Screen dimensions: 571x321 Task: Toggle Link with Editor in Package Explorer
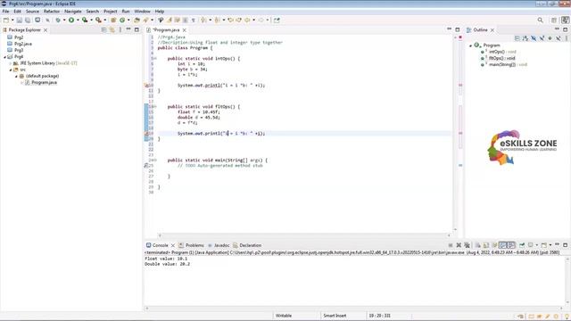(112, 29)
